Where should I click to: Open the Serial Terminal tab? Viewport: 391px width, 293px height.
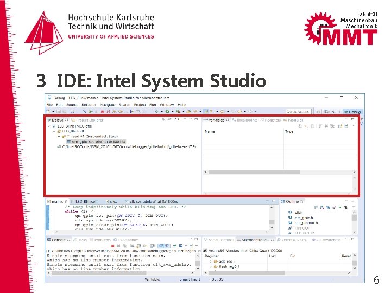tap(219, 240)
